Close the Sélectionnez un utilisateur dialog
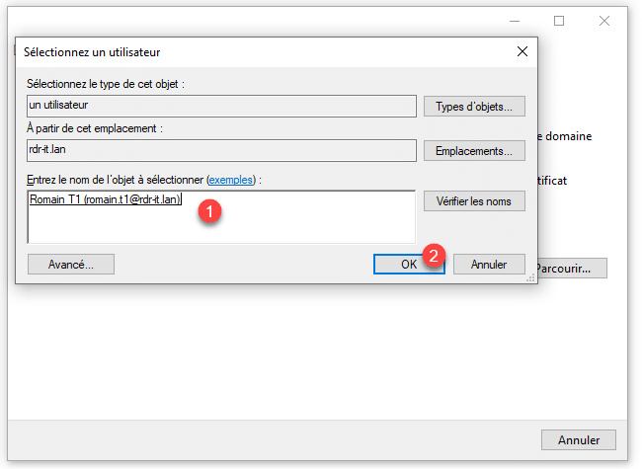 point(522,51)
